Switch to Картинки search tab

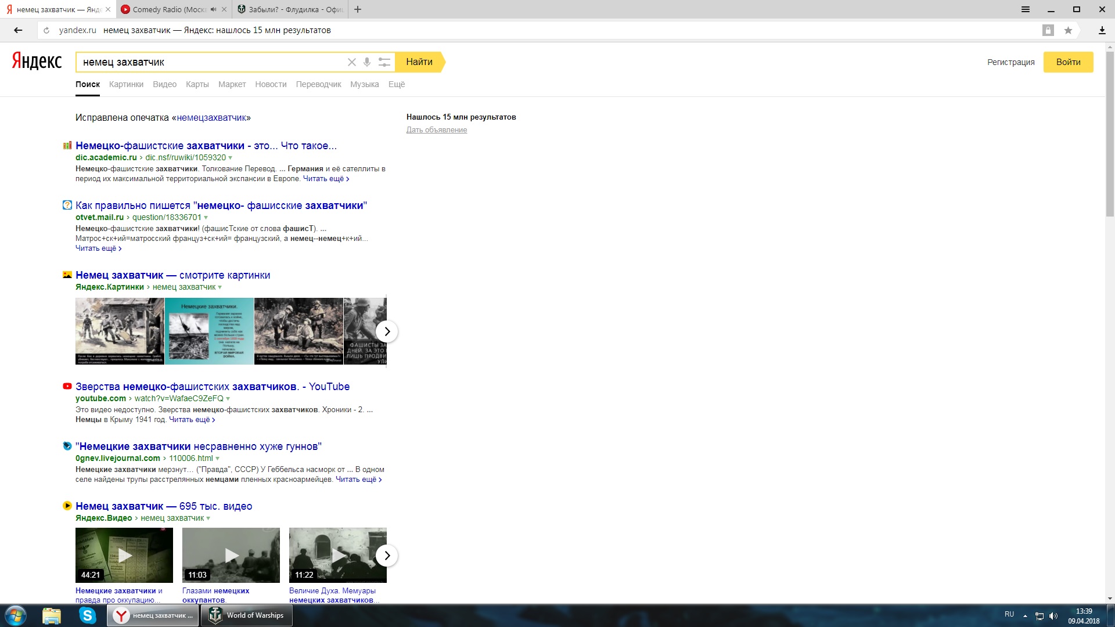[x=126, y=84]
